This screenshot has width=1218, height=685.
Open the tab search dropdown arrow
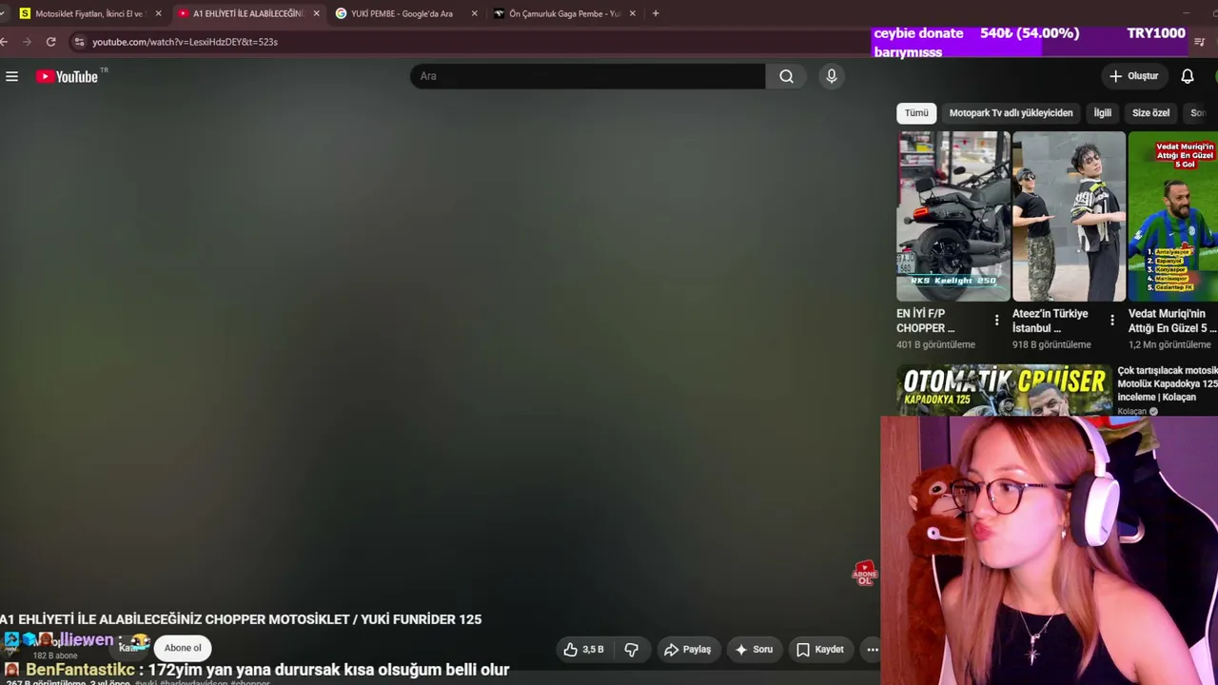click(2, 13)
